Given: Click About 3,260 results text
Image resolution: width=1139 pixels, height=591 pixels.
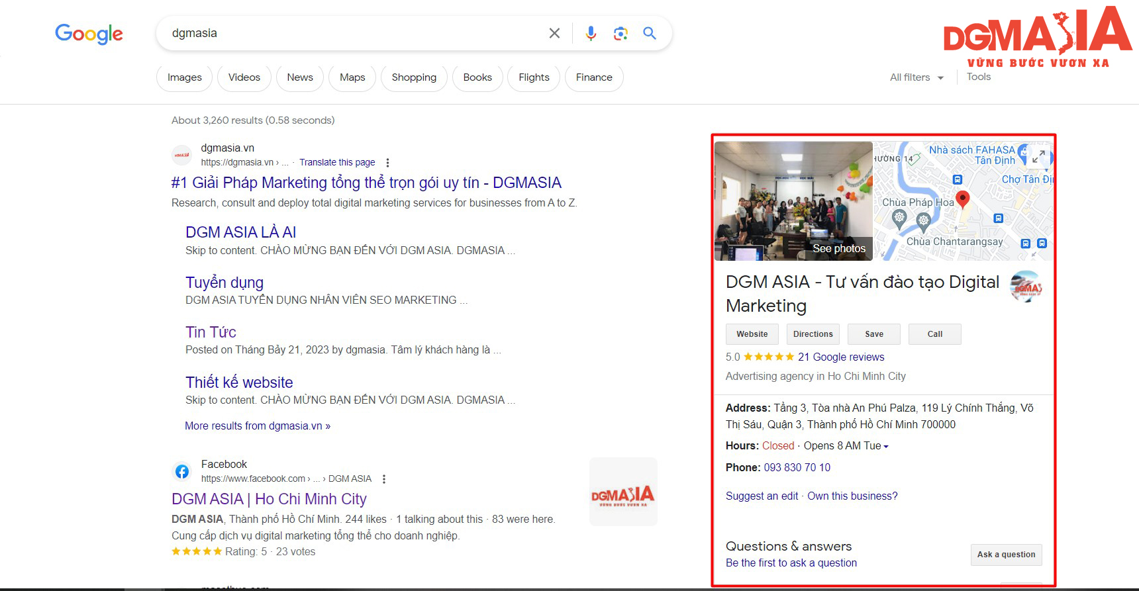Looking at the screenshot, I should [x=253, y=120].
